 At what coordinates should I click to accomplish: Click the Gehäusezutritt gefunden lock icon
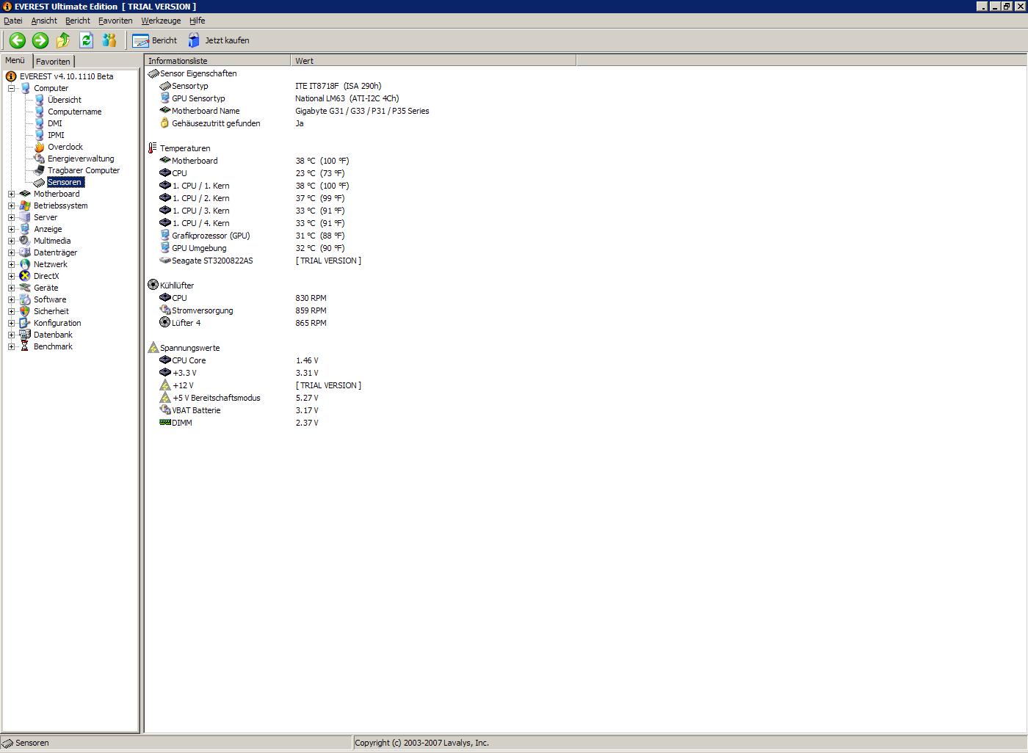(165, 123)
